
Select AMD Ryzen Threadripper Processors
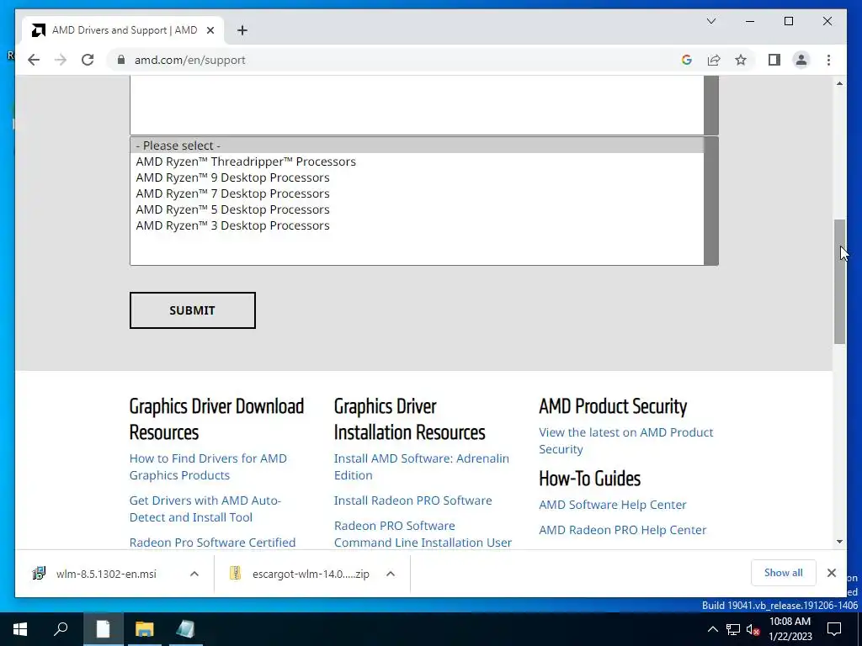tap(417, 161)
